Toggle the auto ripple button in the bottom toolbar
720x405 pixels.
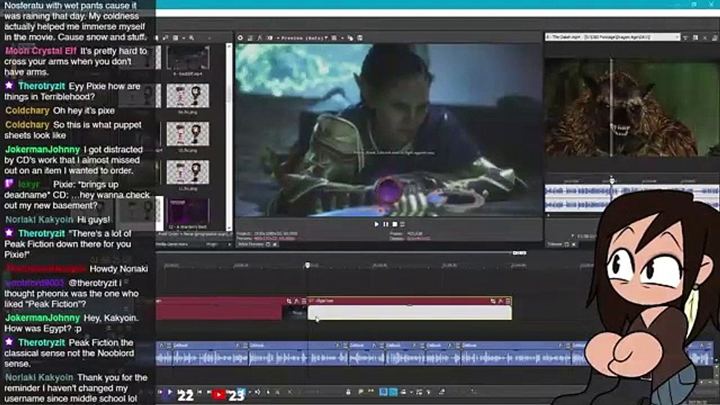pos(403,392)
